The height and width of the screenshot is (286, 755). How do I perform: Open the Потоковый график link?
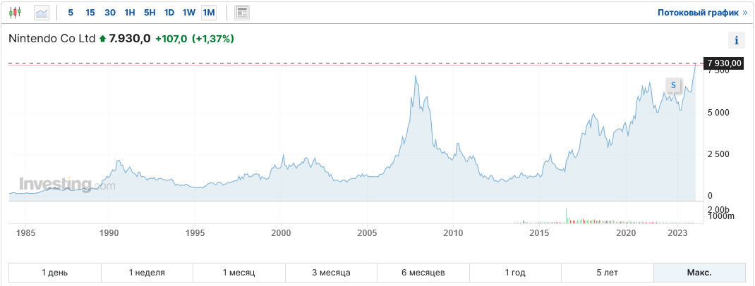tap(703, 13)
